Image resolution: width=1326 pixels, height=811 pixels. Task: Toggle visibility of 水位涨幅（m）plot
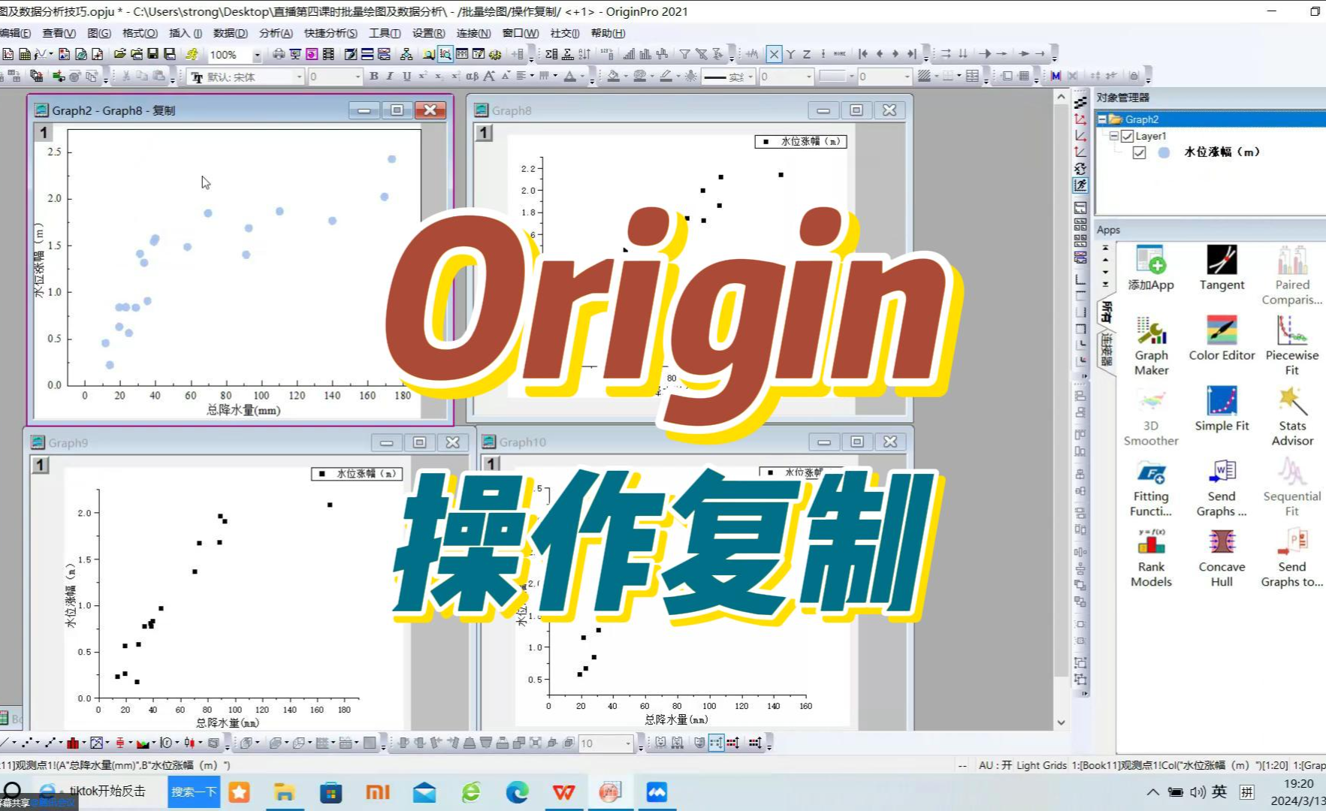coord(1139,152)
